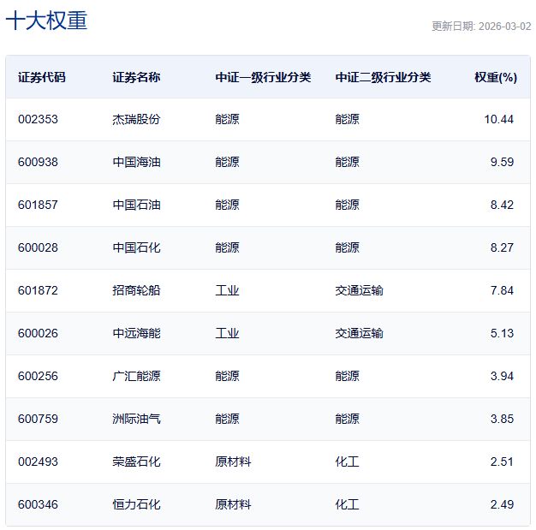The image size is (536, 530).
Task: Open the 杰瑞股份 security name
Action: click(136, 120)
